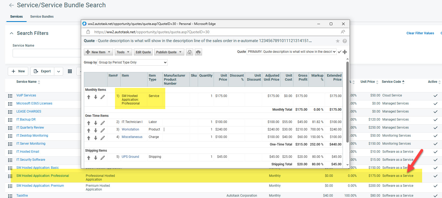Edit the SW:Hosted Application quote item
Viewport: 442px width, 198px height.
click(103, 97)
